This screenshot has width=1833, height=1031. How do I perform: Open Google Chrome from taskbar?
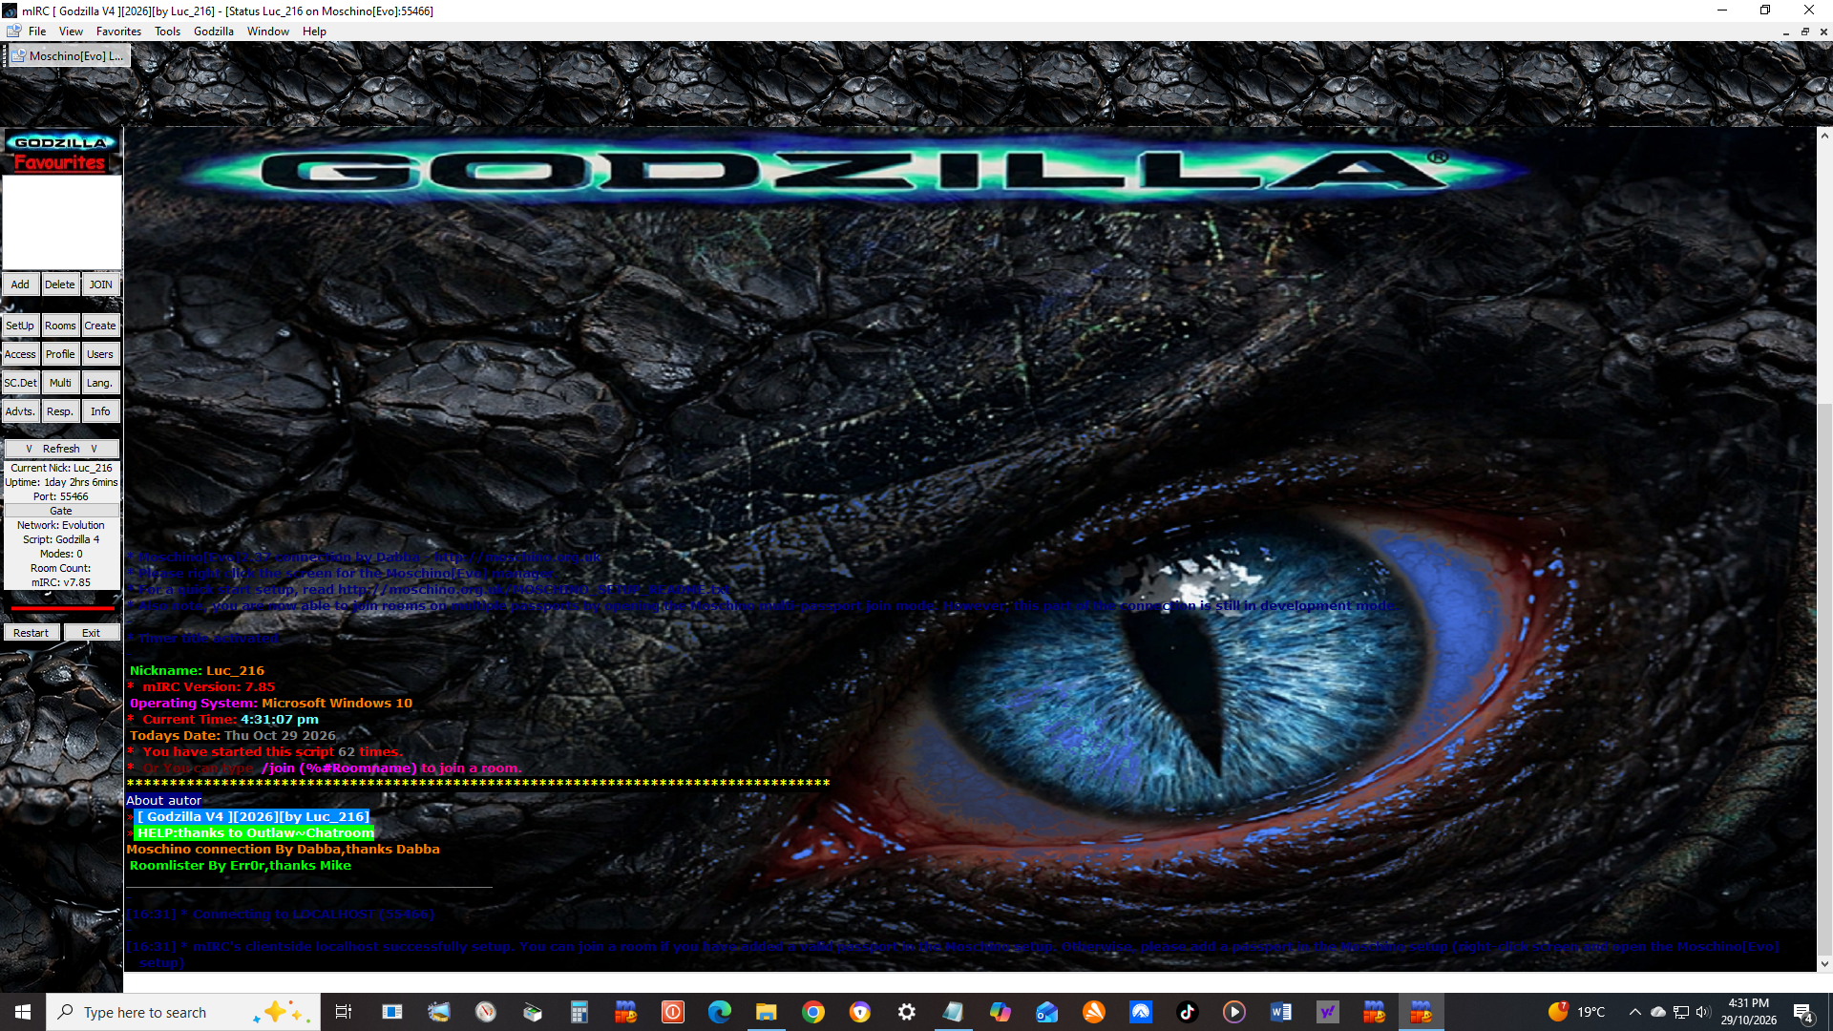[x=813, y=1012]
